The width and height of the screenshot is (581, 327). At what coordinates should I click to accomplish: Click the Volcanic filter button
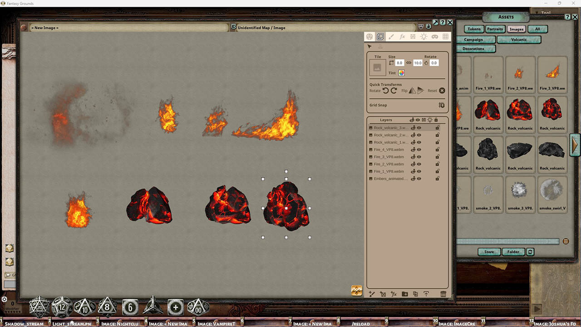[x=518, y=40]
